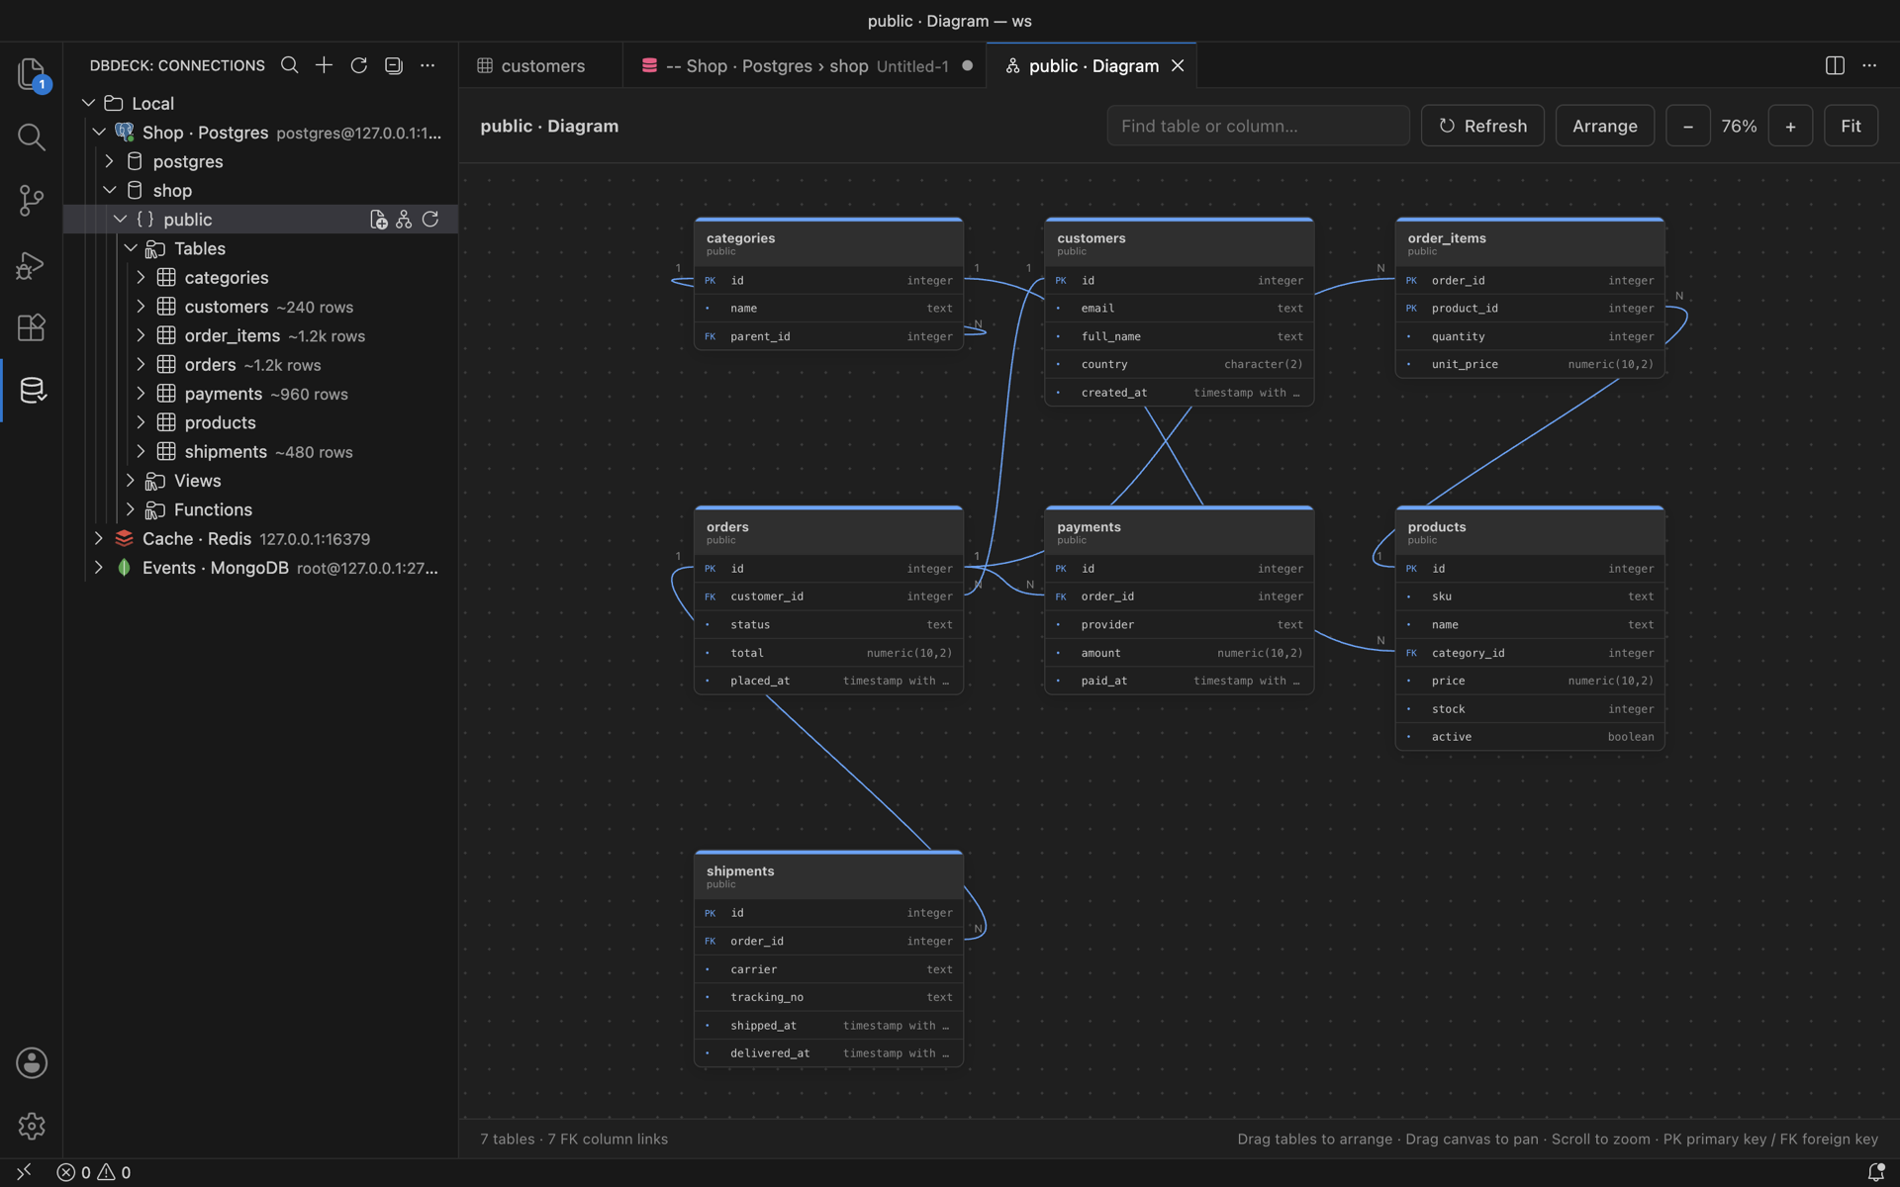Open notifications bell in status bar
1900x1187 pixels.
(1875, 1172)
